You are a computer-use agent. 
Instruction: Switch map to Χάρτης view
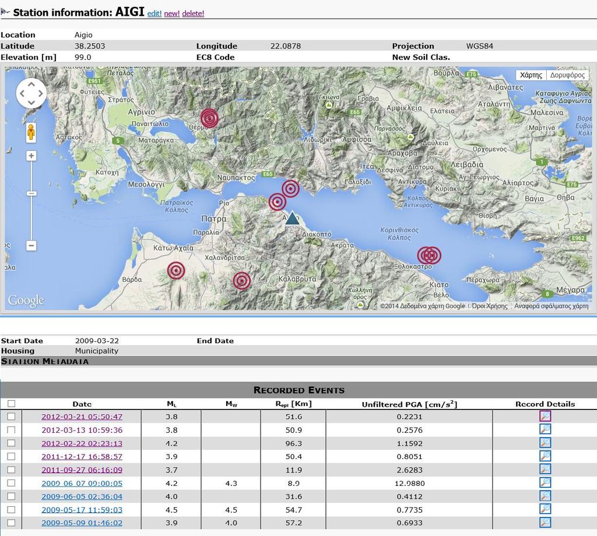tap(531, 75)
